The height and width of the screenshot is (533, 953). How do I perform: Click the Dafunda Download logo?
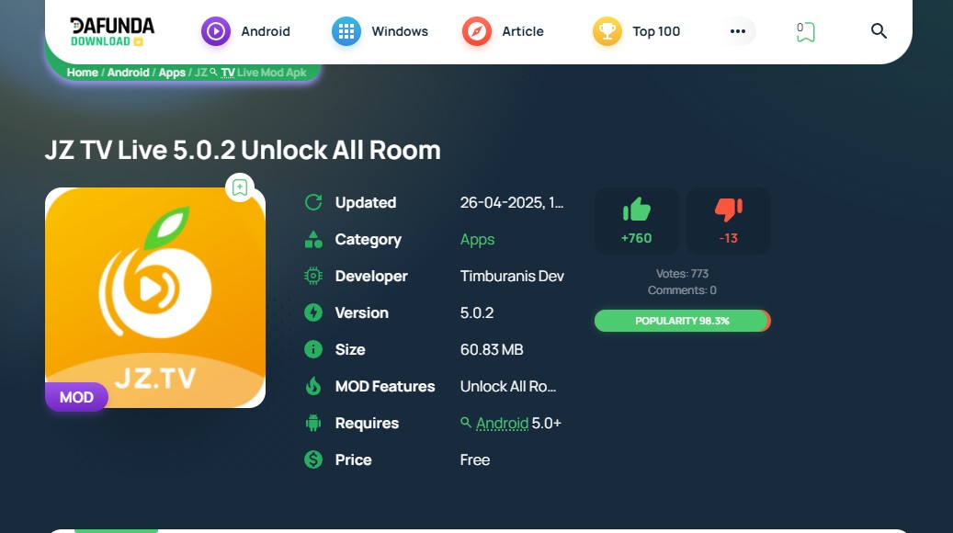tap(112, 31)
